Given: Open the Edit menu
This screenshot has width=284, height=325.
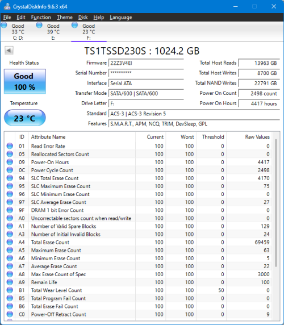Looking at the screenshot, I should tap(21, 18).
